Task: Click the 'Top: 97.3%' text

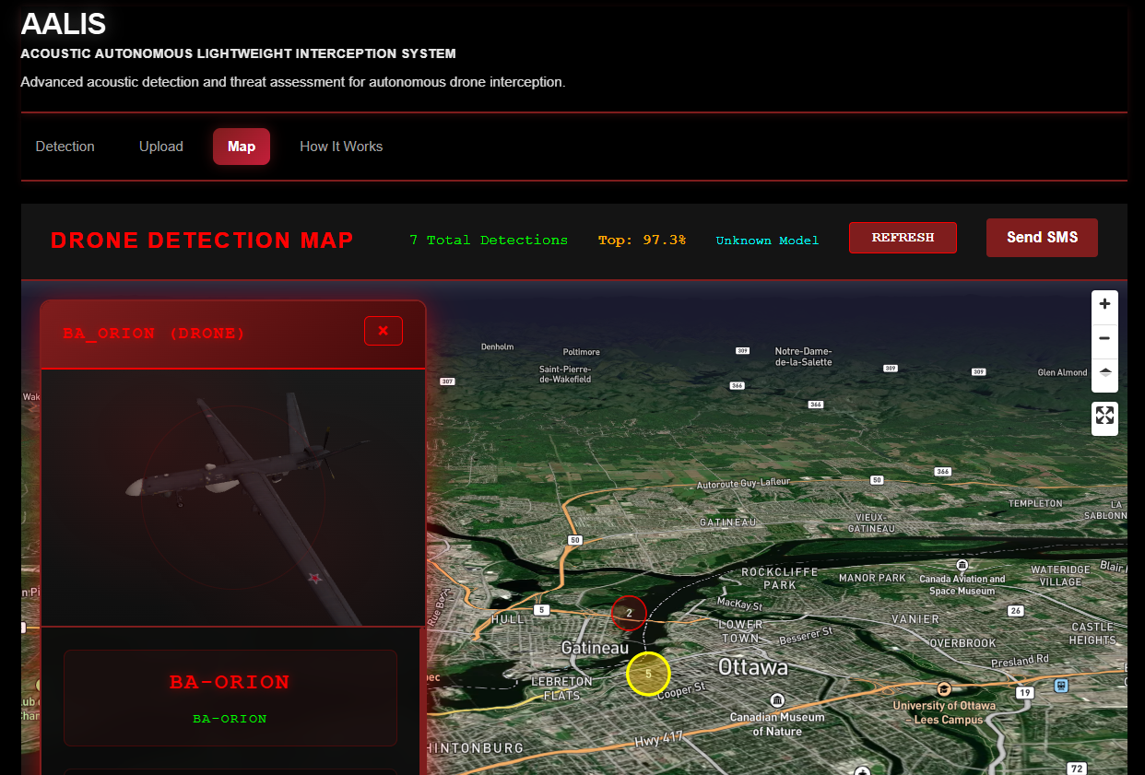Action: (x=642, y=241)
